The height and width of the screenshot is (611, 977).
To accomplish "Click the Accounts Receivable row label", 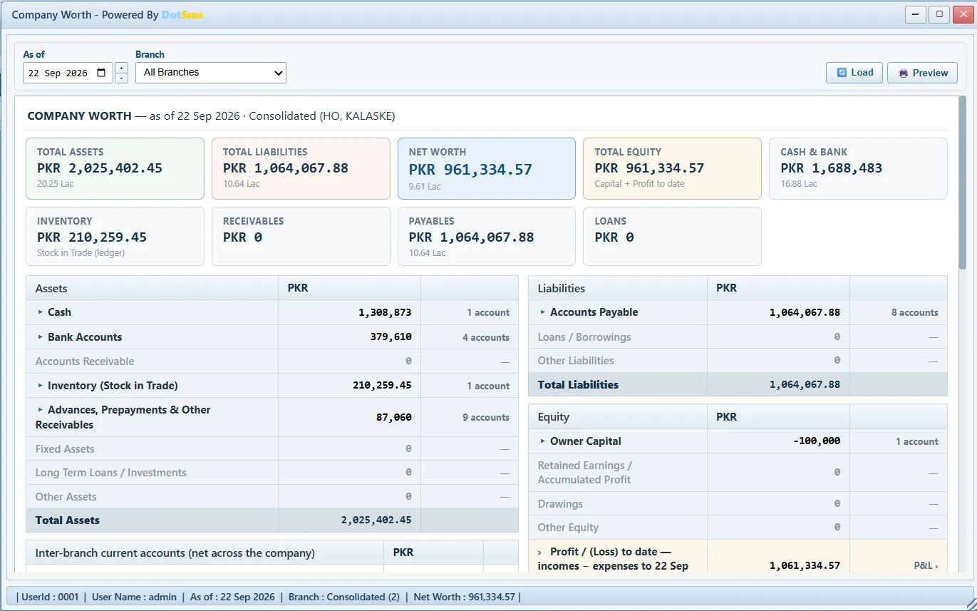I will [x=85, y=361].
